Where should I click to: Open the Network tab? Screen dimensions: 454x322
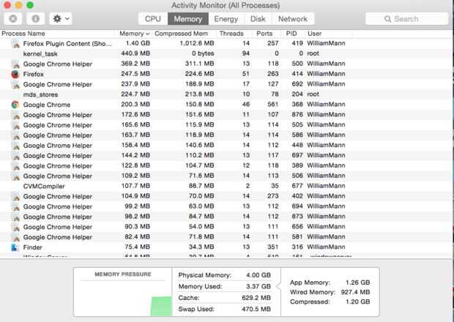click(293, 19)
